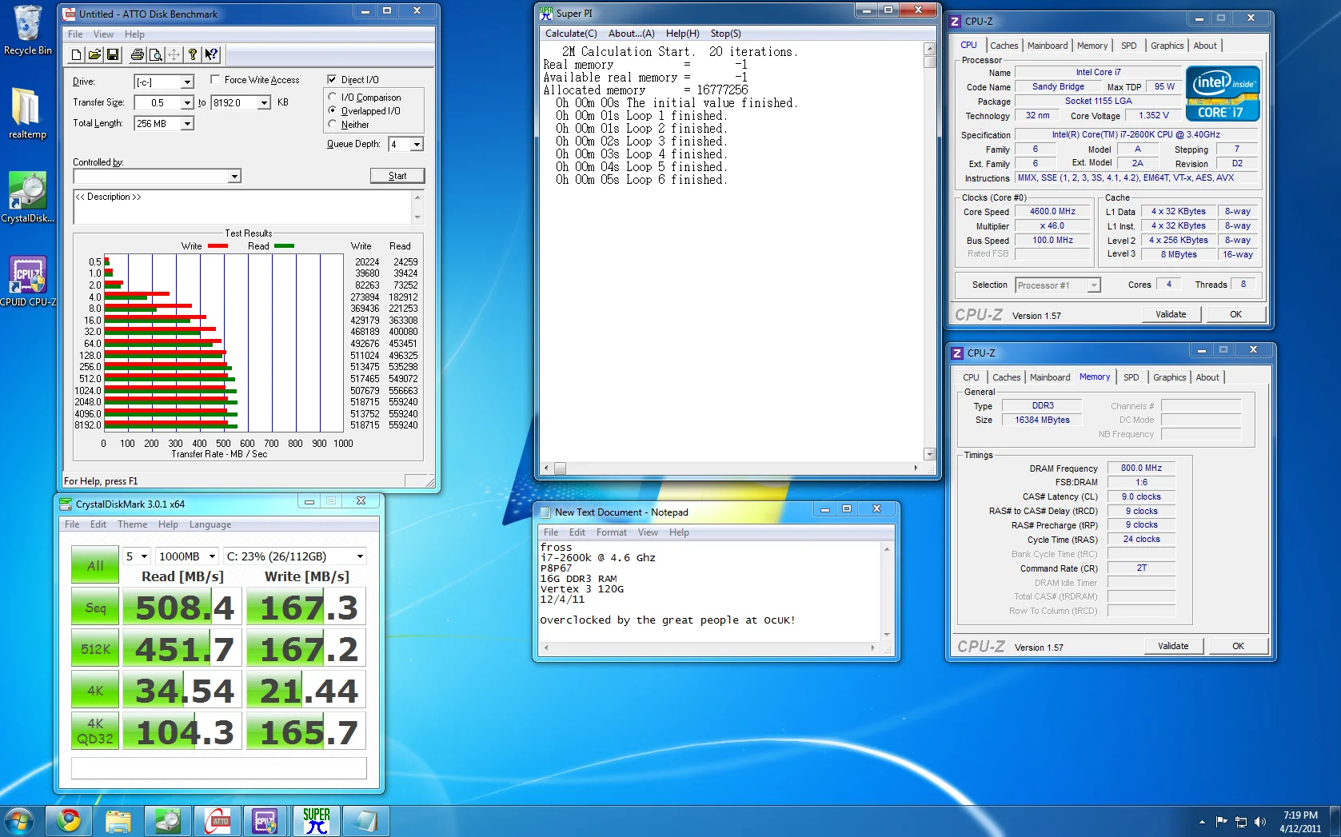Click the All button in CrystalDiskMark
Image resolution: width=1341 pixels, height=837 pixels.
[x=95, y=566]
